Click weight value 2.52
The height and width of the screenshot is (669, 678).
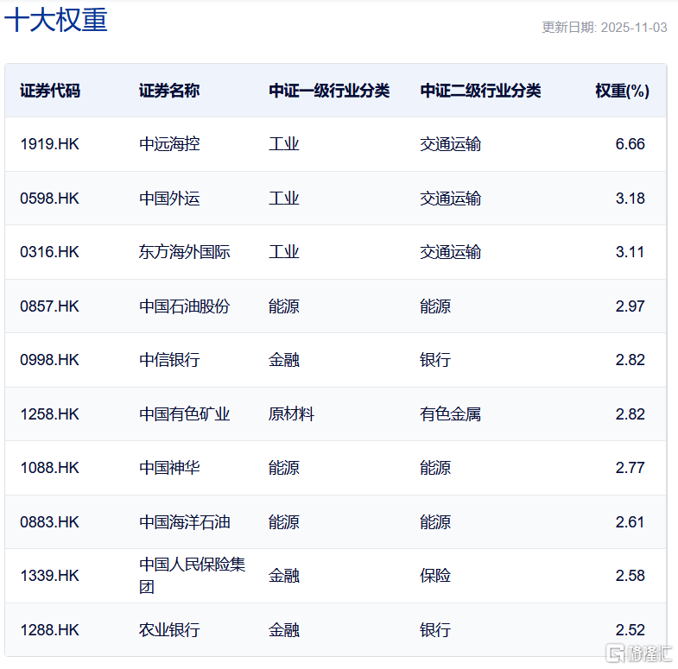pyautogui.click(x=630, y=630)
